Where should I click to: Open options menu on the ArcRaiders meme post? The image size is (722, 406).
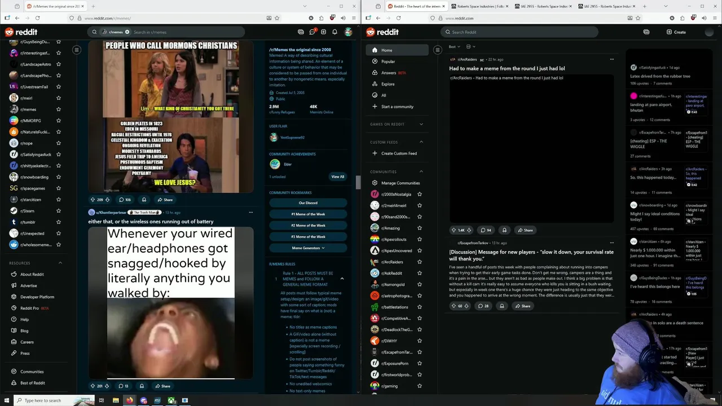point(611,59)
